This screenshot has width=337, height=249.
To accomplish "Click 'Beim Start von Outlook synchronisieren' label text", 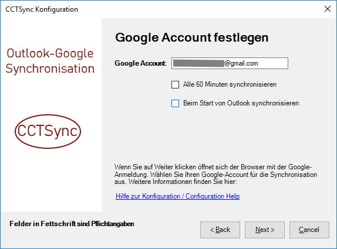I will (241, 103).
